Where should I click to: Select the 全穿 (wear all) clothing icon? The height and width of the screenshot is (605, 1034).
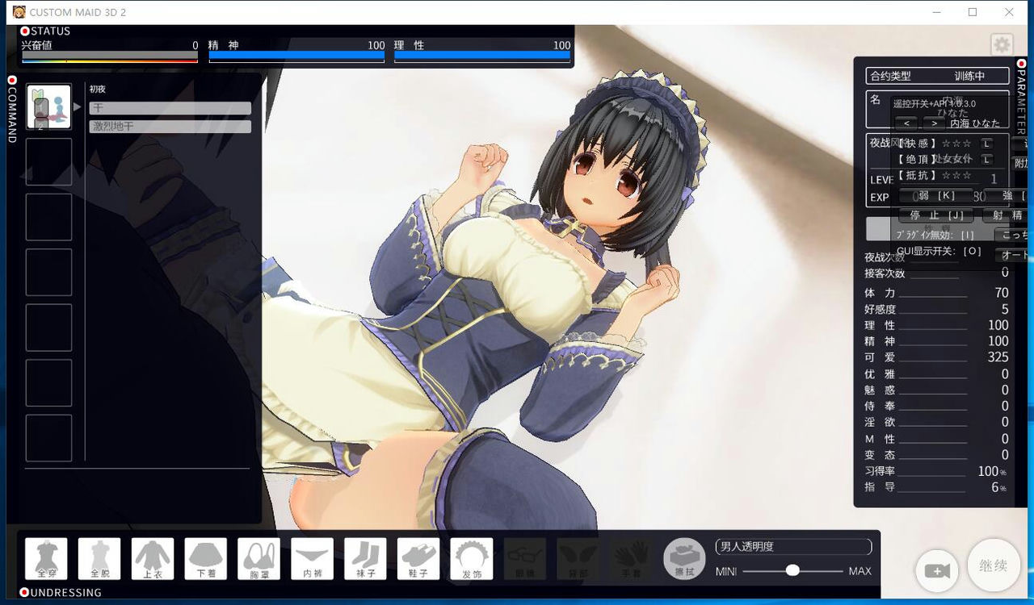(46, 558)
